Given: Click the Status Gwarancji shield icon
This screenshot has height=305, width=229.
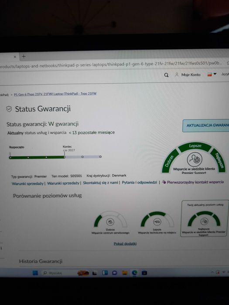Looking at the screenshot, I should [9, 109].
